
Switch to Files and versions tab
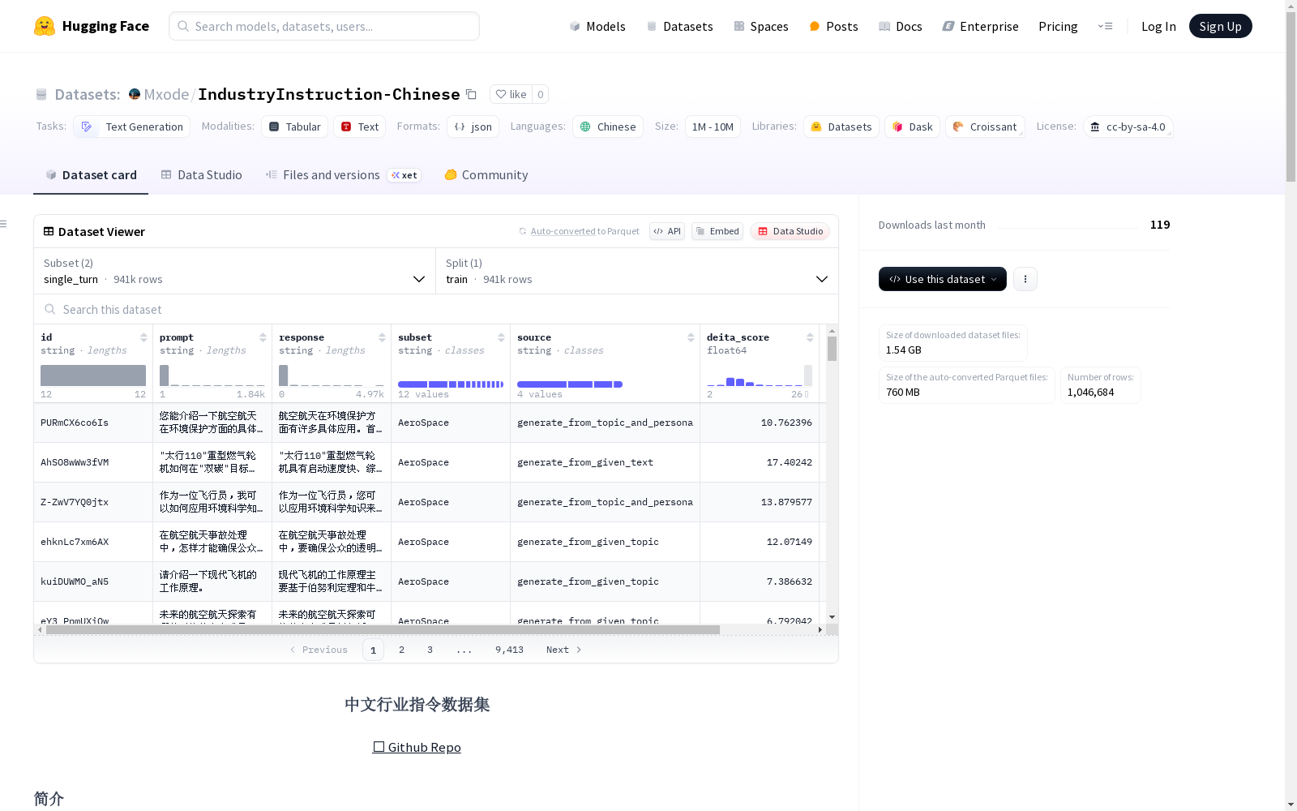point(344,174)
